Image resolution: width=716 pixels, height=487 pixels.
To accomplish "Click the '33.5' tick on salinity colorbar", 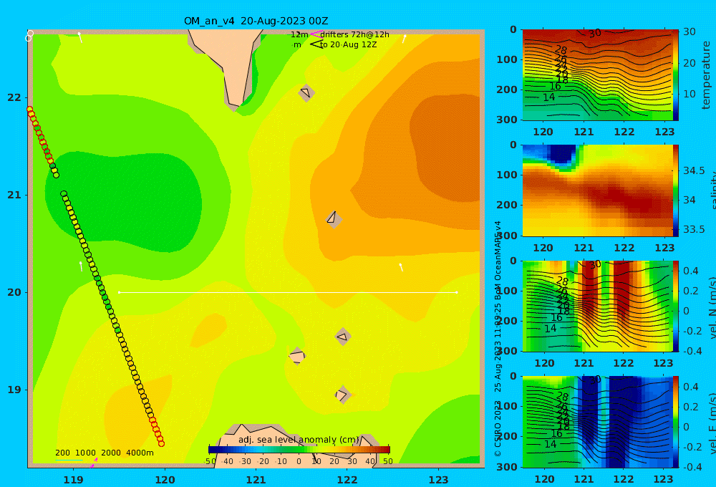I will tap(694, 229).
